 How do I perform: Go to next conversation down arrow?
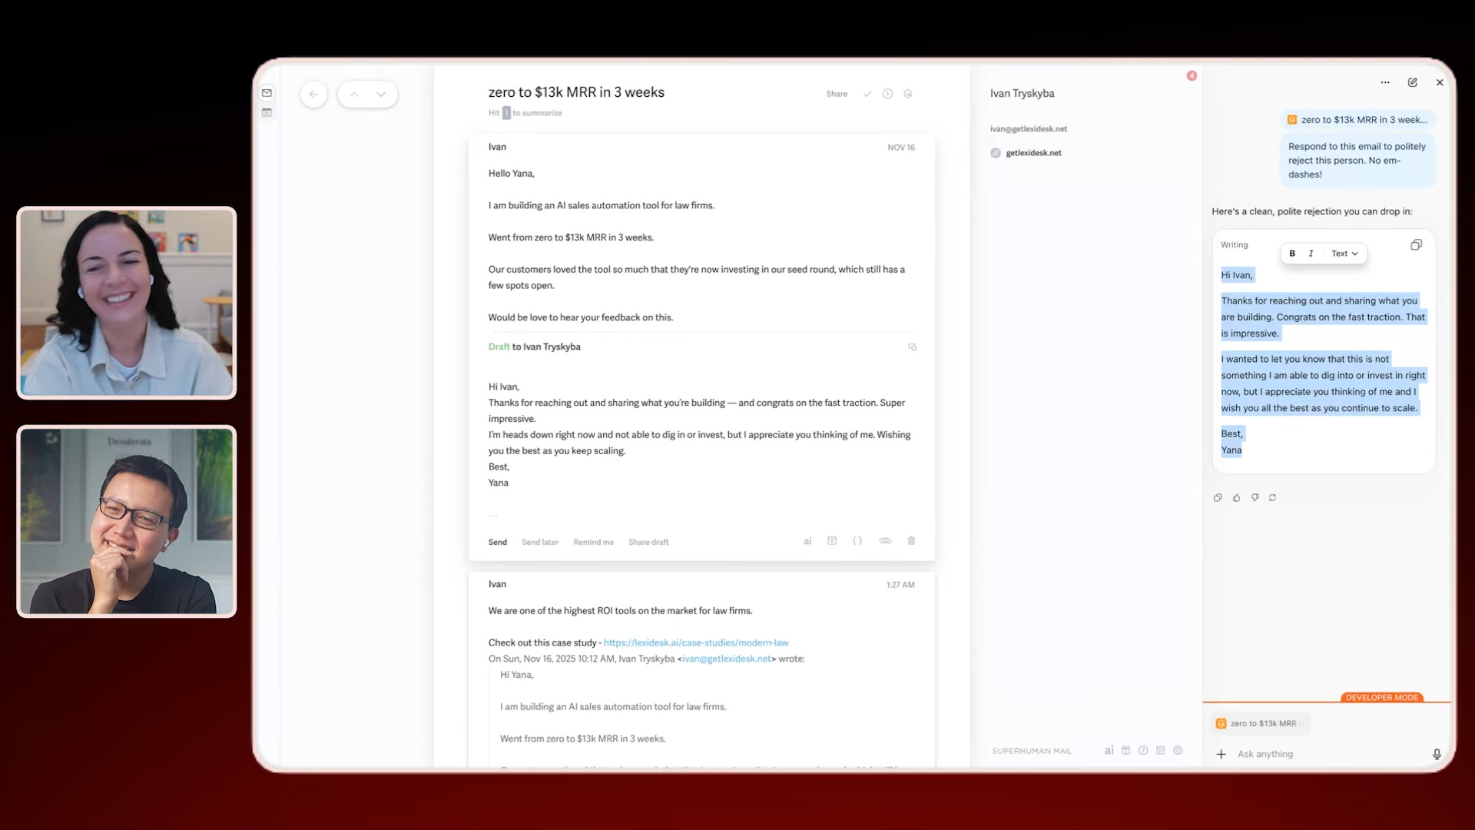click(381, 95)
